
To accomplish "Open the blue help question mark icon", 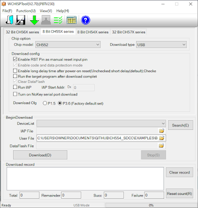I will click(x=85, y=20).
